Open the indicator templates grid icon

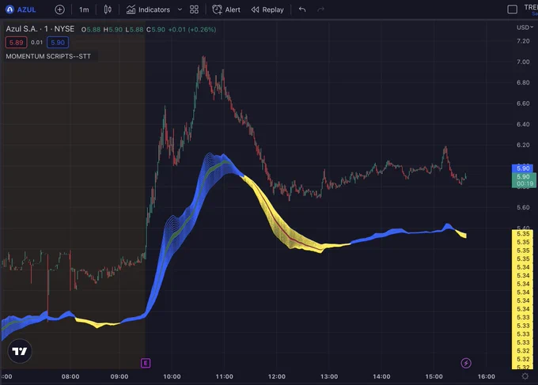194,9
